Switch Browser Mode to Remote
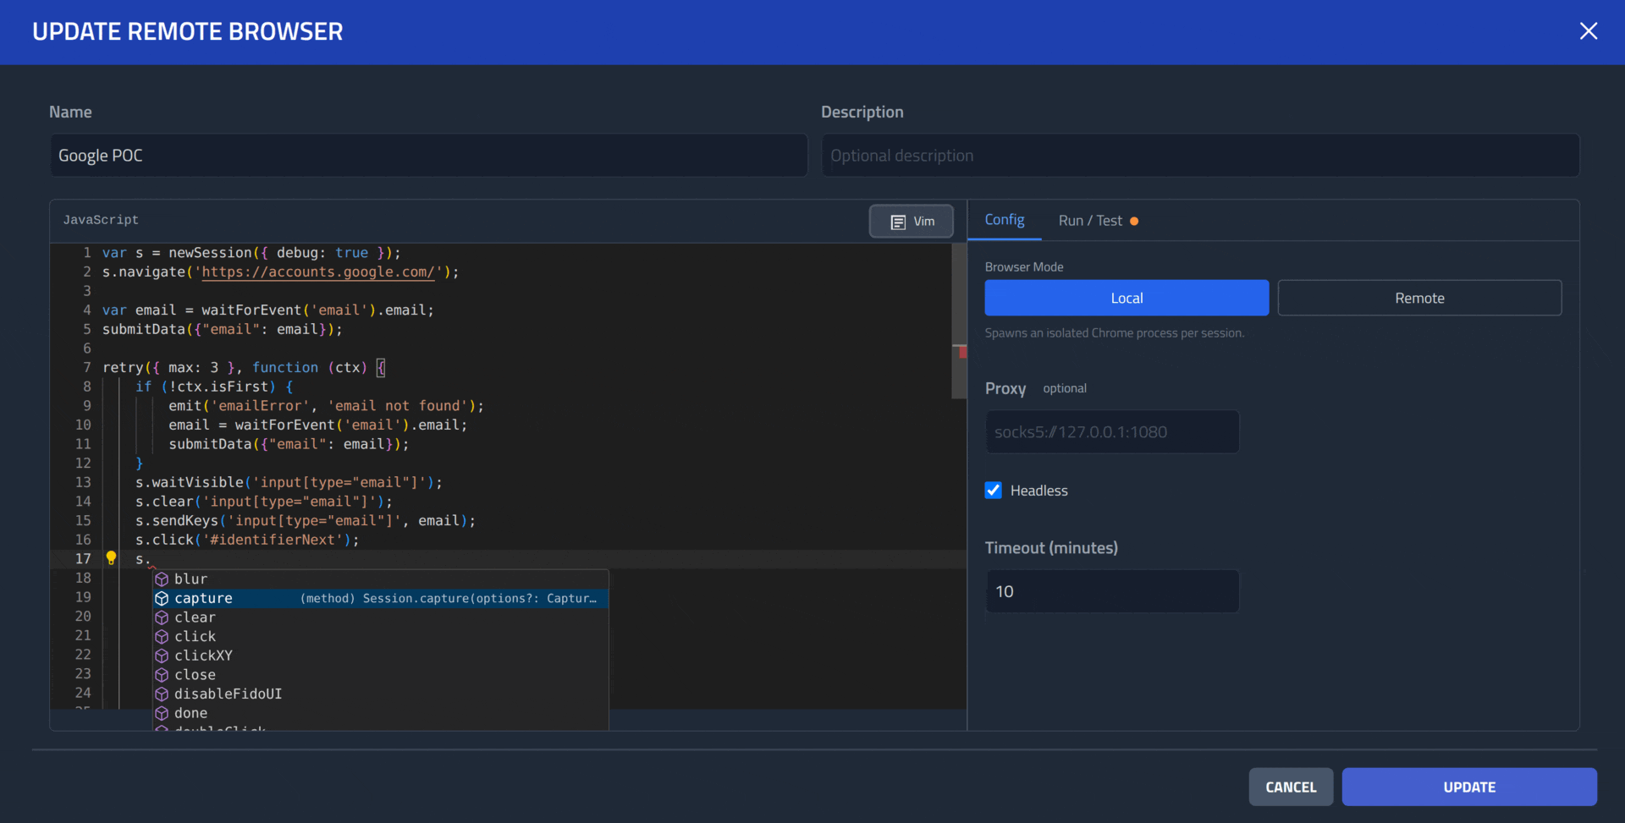The height and width of the screenshot is (823, 1625). (1419, 298)
